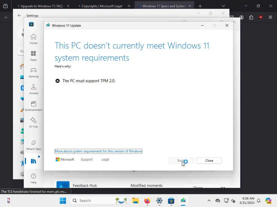Open Library in Store sidebar
The height and width of the screenshot is (207, 277).
pos(33,161)
